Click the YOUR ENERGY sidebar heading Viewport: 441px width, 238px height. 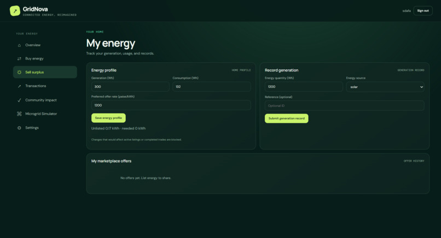pyautogui.click(x=27, y=34)
